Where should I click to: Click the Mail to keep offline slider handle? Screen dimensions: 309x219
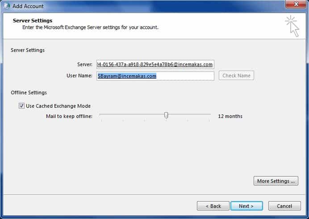pyautogui.click(x=166, y=115)
